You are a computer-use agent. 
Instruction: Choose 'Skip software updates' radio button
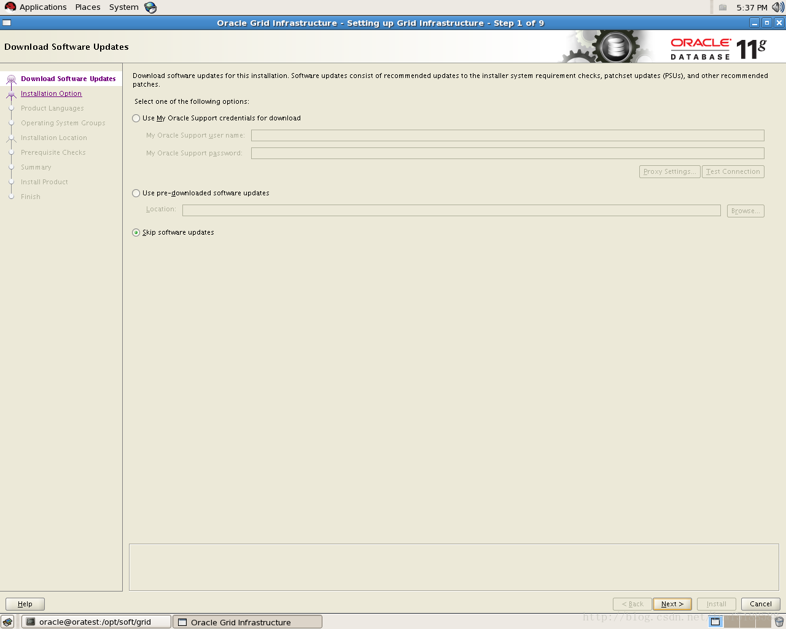(x=136, y=233)
